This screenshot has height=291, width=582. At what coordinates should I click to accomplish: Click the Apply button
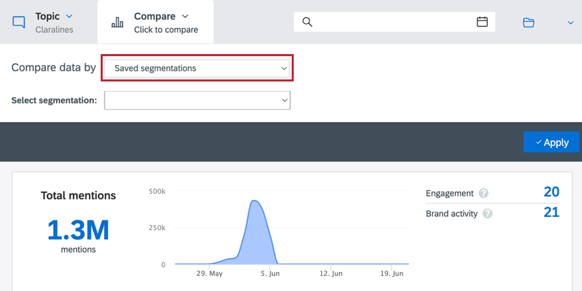click(551, 142)
